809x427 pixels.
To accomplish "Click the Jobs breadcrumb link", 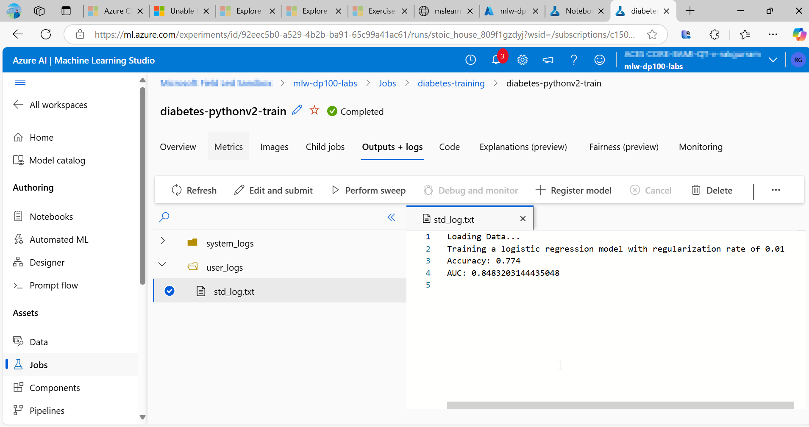I will point(387,83).
